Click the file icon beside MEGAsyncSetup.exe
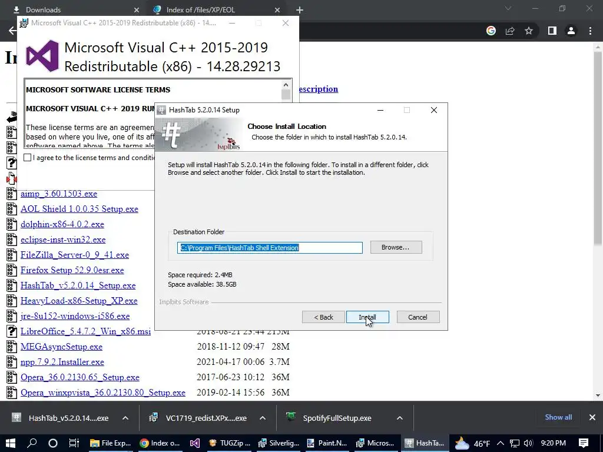 tap(12, 347)
